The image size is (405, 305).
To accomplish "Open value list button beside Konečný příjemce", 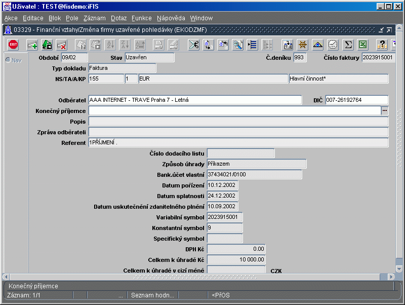I will pos(385,110).
